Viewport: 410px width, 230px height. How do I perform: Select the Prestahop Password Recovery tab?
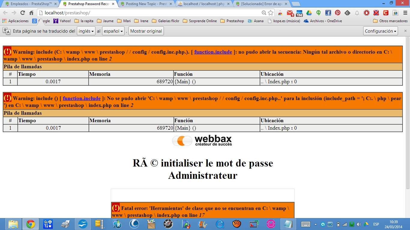click(88, 4)
